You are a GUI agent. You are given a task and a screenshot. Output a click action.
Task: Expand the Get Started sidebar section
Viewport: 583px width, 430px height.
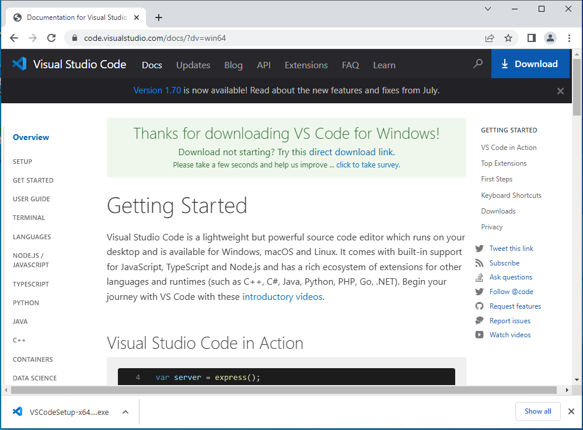[33, 180]
